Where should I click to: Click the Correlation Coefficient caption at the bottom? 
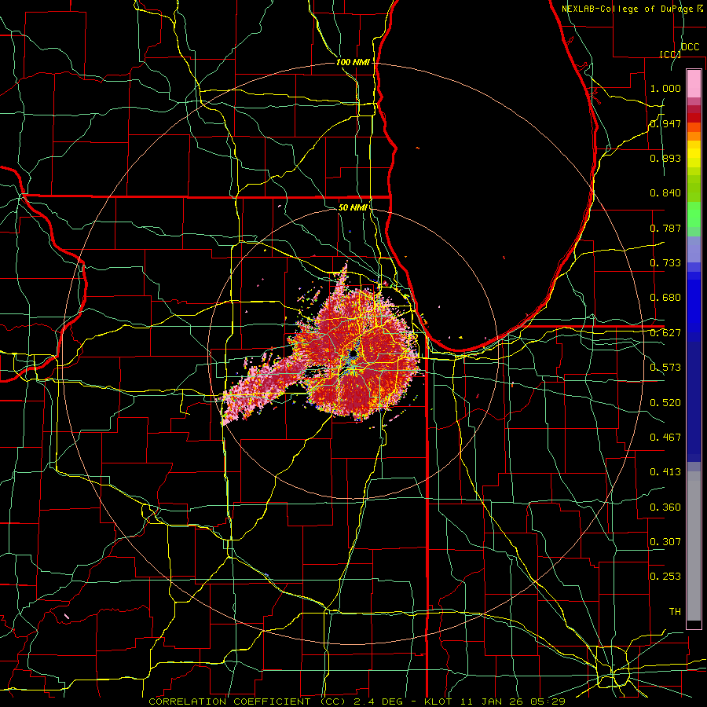coord(357,702)
